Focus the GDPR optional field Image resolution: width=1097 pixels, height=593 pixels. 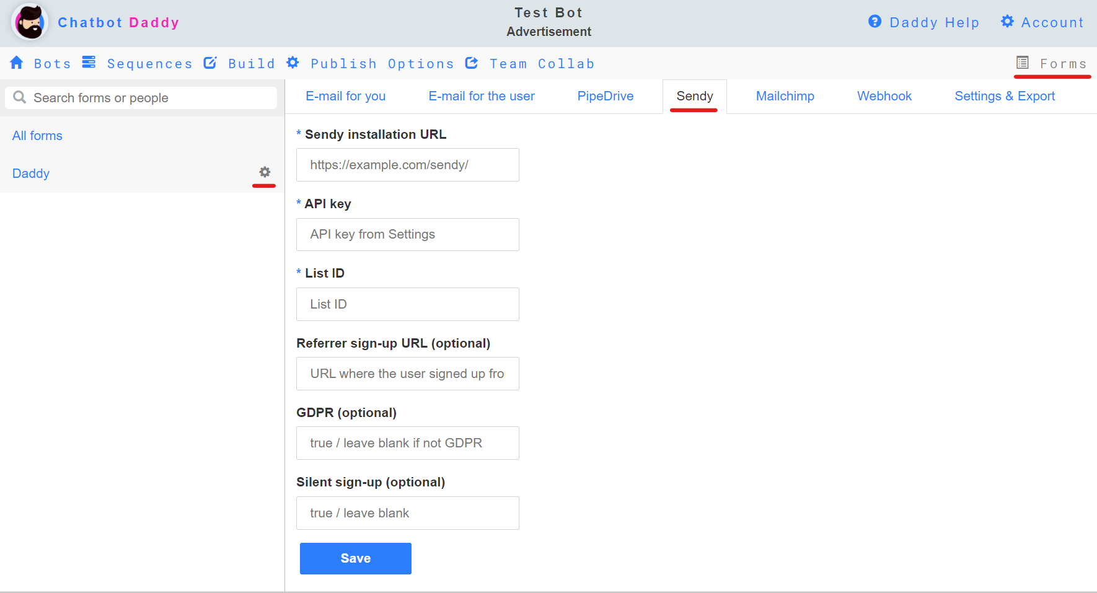(408, 443)
